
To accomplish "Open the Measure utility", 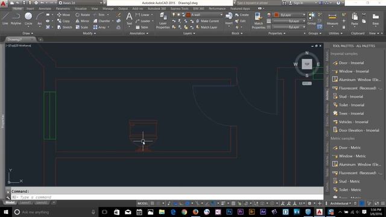I will [x=332, y=19].
